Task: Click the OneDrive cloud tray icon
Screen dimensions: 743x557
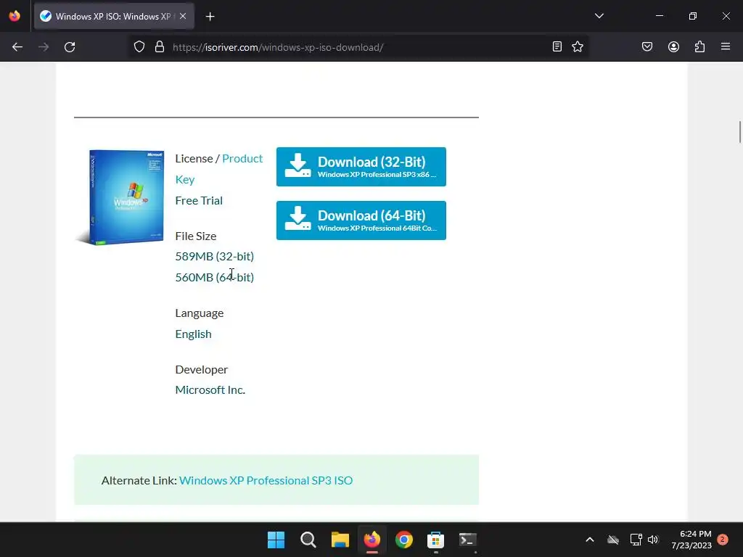Action: pos(613,540)
